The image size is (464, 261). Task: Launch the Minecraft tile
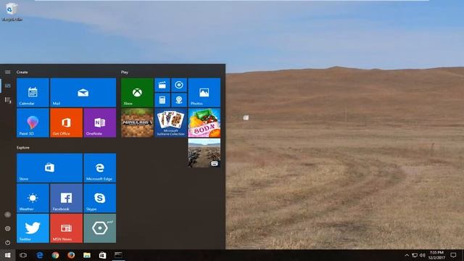pyautogui.click(x=137, y=123)
